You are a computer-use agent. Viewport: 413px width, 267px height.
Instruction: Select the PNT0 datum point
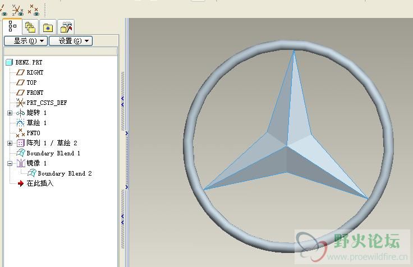click(x=28, y=133)
